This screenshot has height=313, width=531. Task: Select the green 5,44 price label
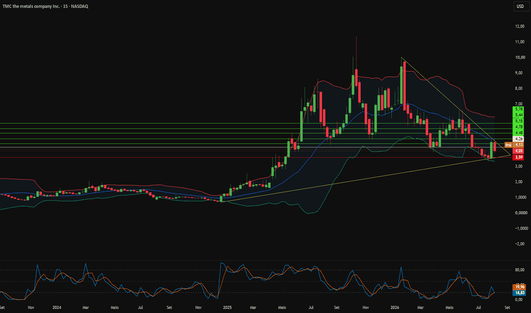pos(518,115)
